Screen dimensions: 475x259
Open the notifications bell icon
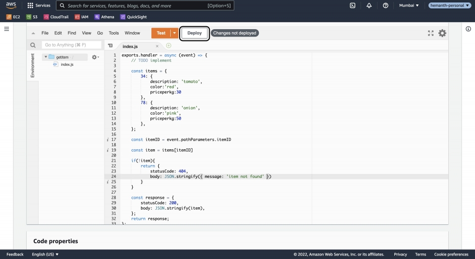(369, 5)
